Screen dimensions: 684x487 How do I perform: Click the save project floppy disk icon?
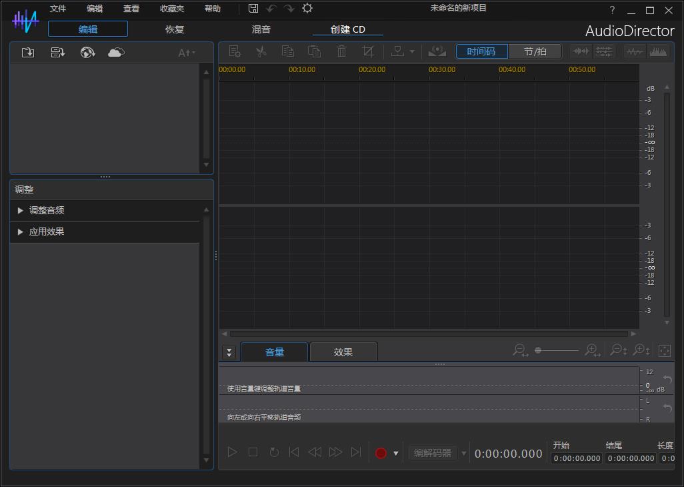click(x=253, y=9)
